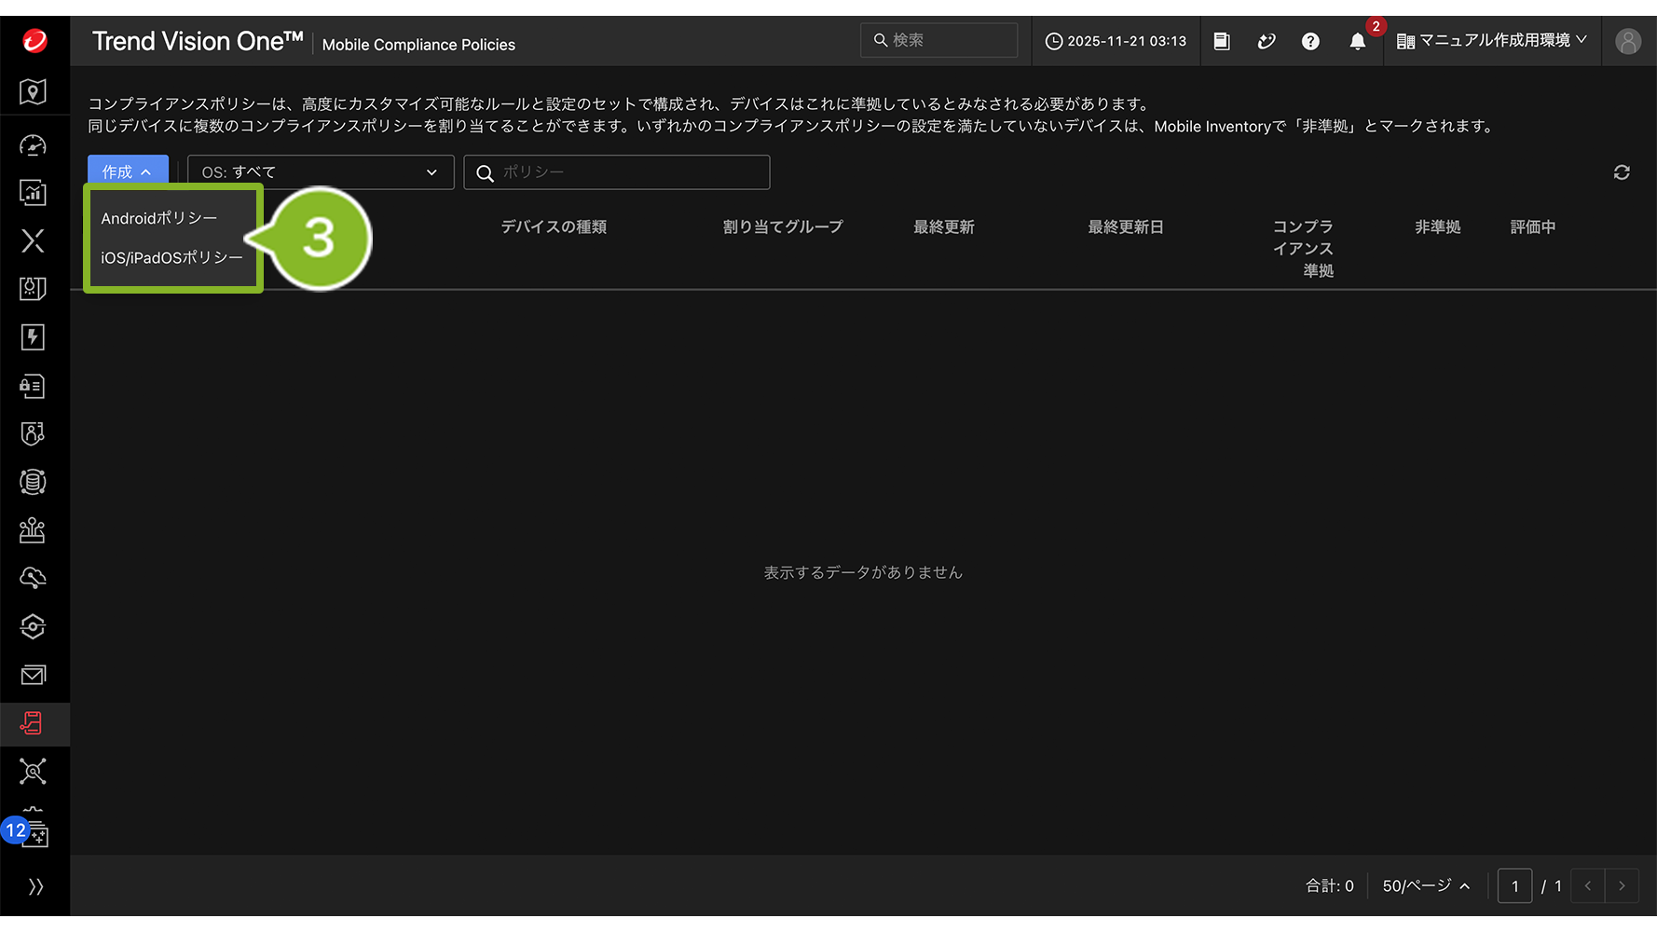Open the notifications bell icon
This screenshot has height=932, width=1657.
click(1357, 41)
